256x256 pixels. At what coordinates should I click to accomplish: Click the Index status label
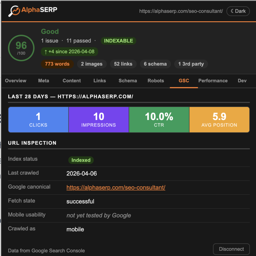pyautogui.click(x=23, y=159)
